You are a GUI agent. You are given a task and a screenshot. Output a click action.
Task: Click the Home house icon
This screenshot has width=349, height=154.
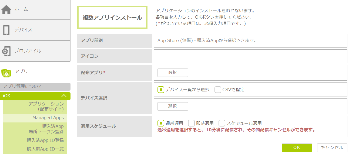pyautogui.click(x=6, y=9)
